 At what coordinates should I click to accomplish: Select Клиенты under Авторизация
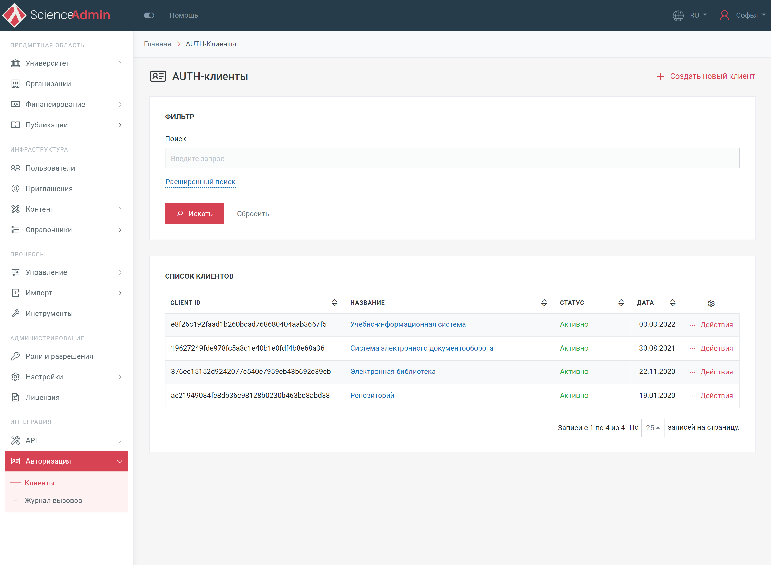(x=39, y=483)
